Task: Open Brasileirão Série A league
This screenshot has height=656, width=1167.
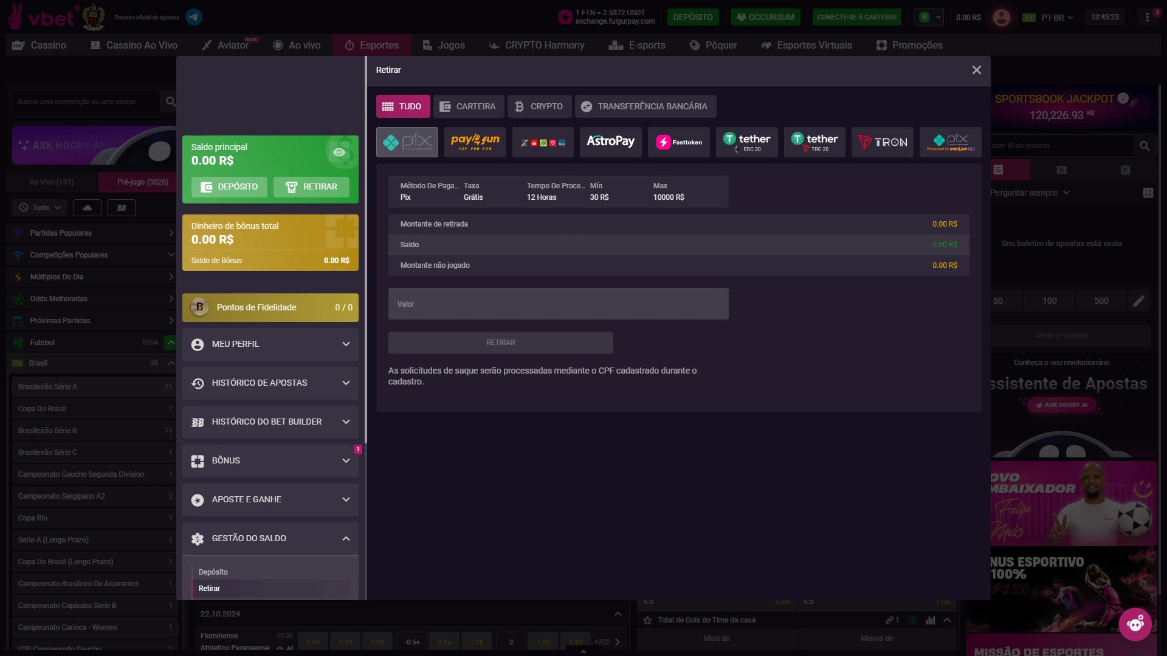Action: click(x=94, y=387)
